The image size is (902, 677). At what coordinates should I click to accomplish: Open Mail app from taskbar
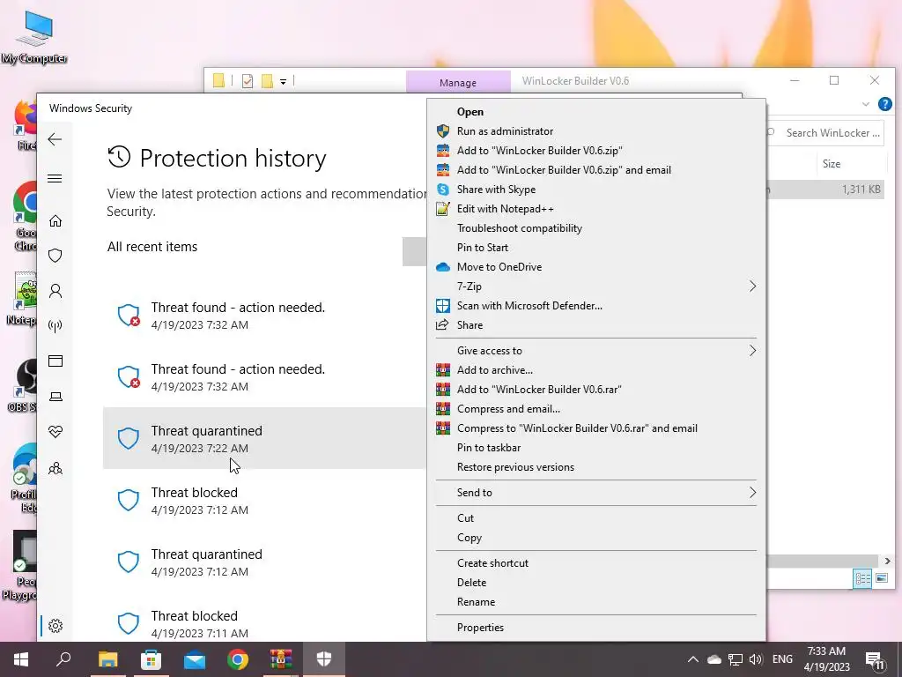click(195, 659)
